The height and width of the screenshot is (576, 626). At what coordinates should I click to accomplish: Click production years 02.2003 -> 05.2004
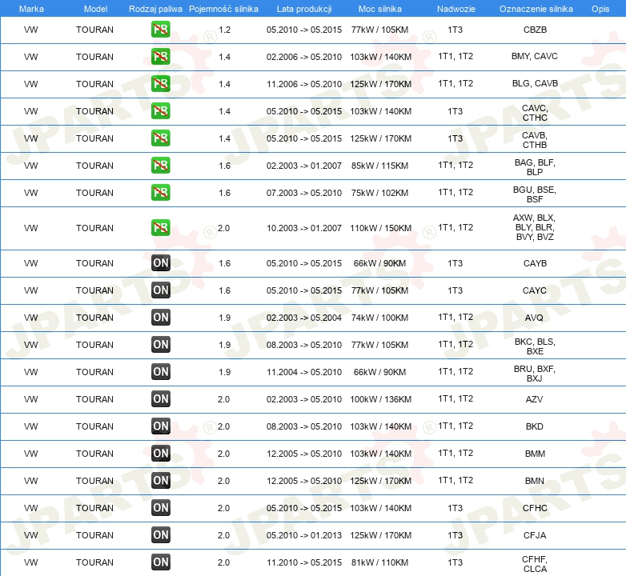click(x=304, y=318)
